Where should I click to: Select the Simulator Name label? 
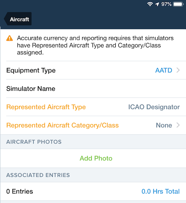click(x=31, y=89)
